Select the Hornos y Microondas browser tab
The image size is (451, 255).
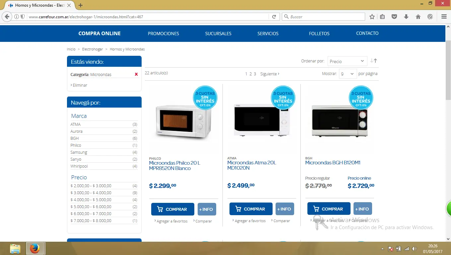39,5
